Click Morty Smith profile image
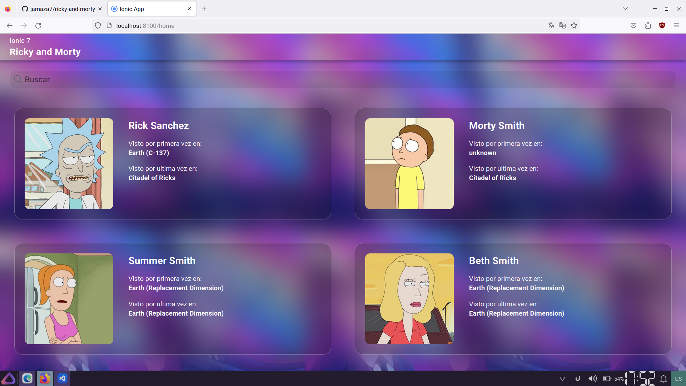The image size is (686, 386). 409,164
